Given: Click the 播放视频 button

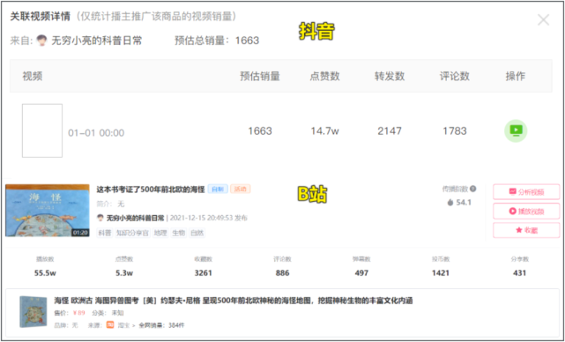Looking at the screenshot, I should click(526, 212).
